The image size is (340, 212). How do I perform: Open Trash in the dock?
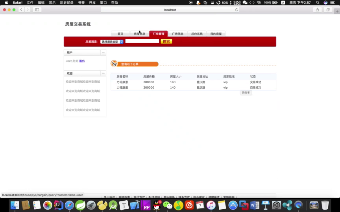[x=325, y=205]
